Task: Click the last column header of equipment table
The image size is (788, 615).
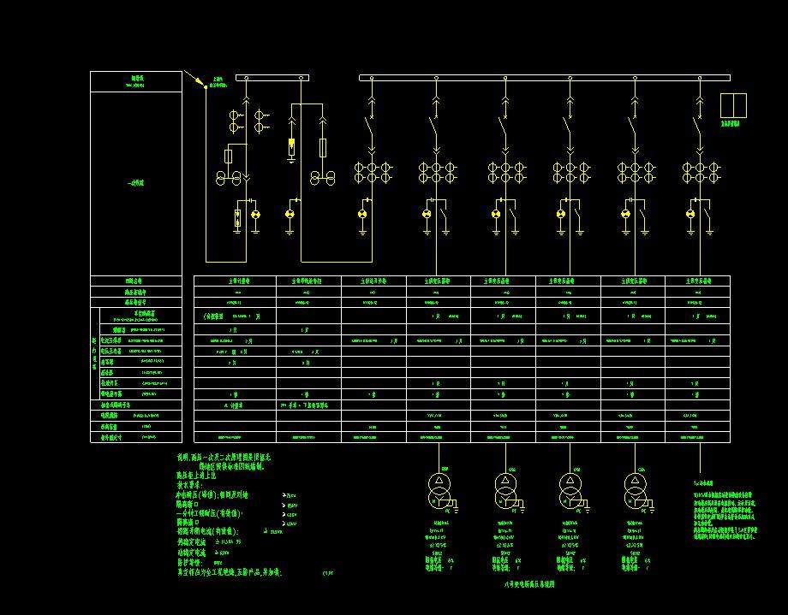Action: (x=697, y=281)
